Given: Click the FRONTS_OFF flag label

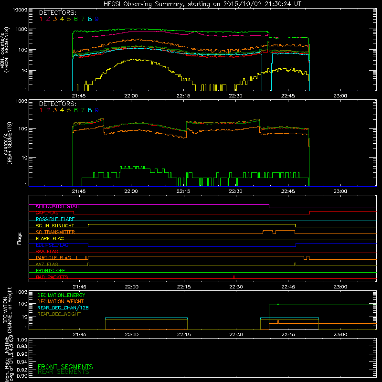Looking at the screenshot, I should pyautogui.click(x=51, y=270).
